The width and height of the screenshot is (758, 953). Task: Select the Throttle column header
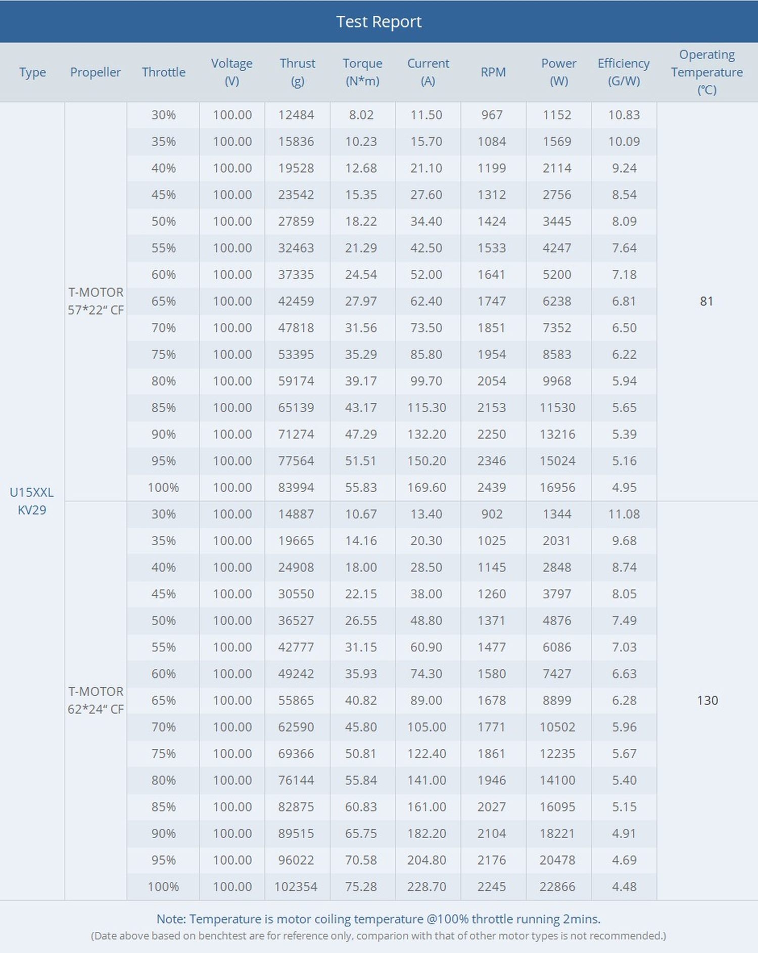pos(163,72)
